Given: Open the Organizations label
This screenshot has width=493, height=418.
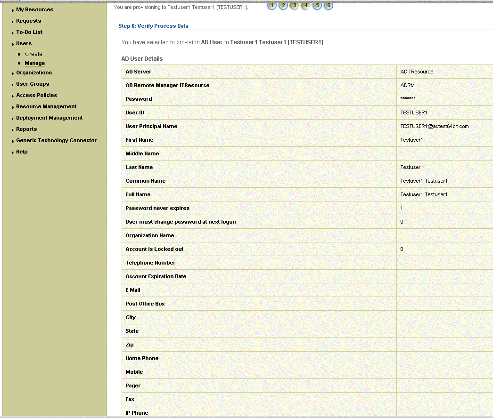Looking at the screenshot, I should 34,72.
